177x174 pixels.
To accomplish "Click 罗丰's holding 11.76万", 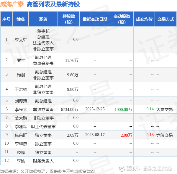I will pos(72,60).
